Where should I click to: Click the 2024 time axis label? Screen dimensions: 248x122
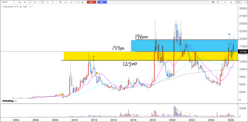click(x=212, y=120)
